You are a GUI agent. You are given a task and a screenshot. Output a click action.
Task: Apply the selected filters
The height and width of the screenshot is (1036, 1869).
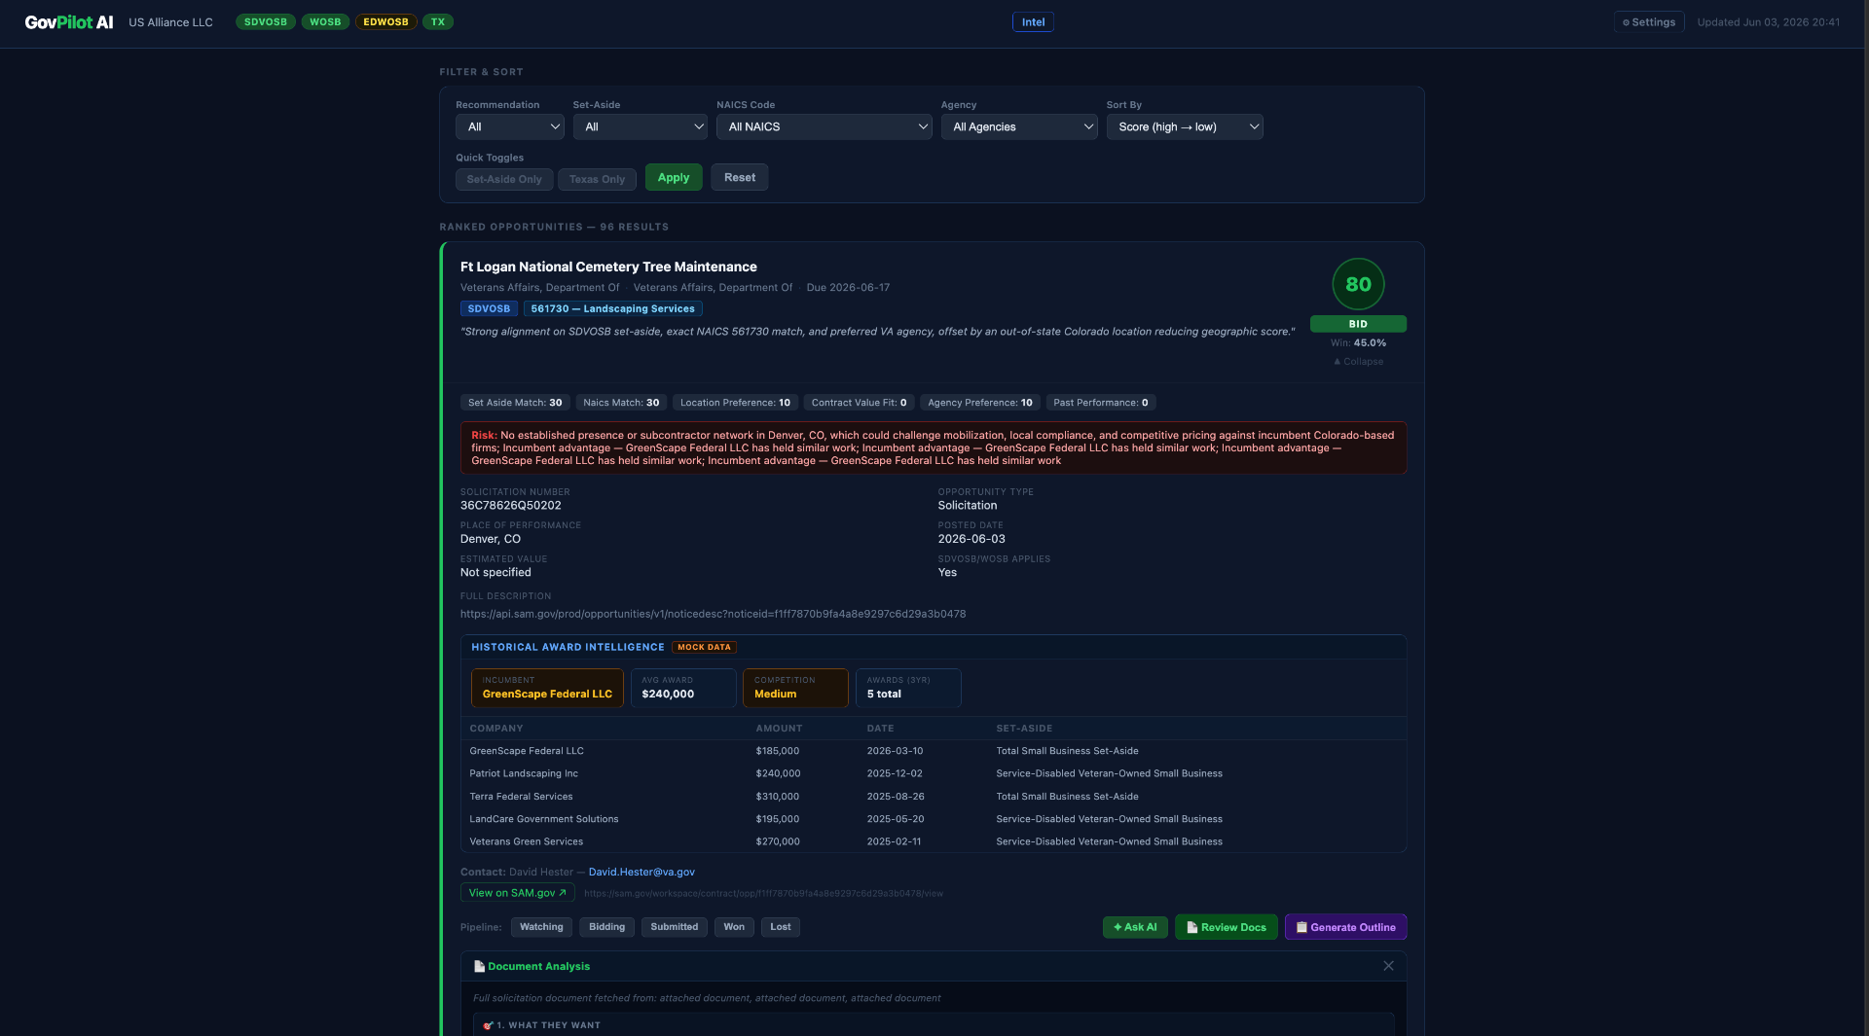(674, 177)
